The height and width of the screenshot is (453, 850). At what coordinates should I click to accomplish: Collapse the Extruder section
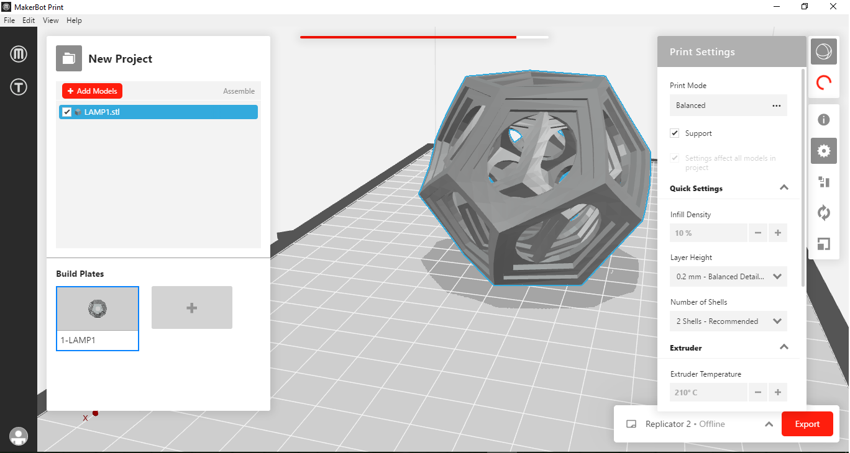tap(784, 347)
